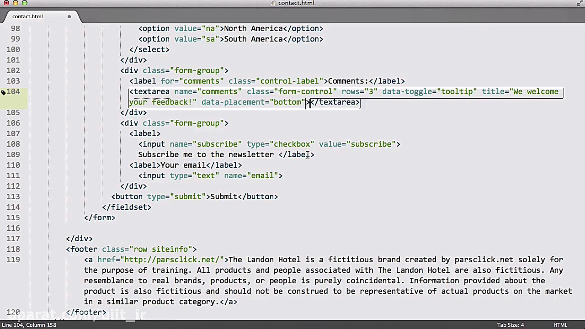Click the name="email" attribute on line 111
This screenshot has width=585, height=329.
tap(251, 175)
